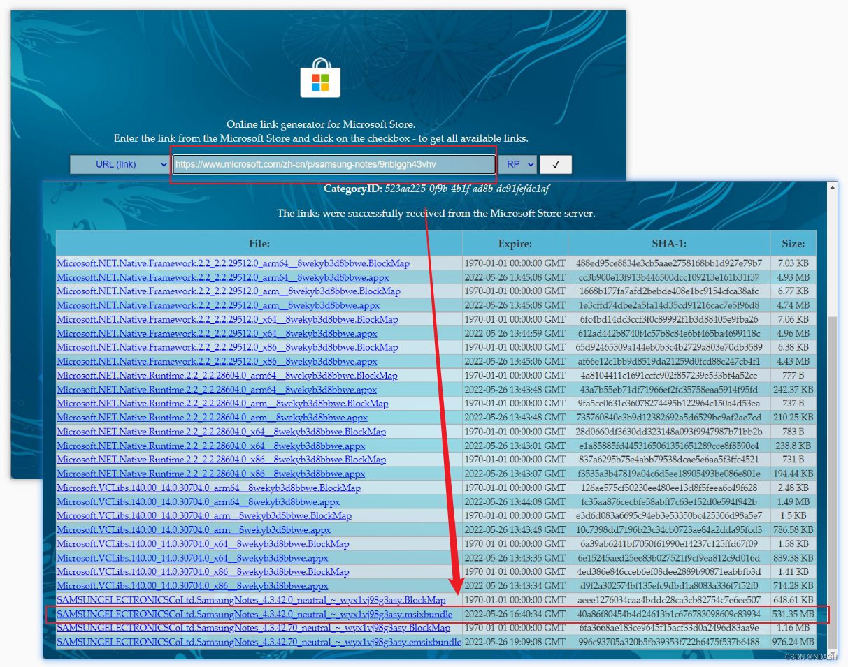Download NET.Native.Framework x86 appx file
The height and width of the screenshot is (667, 848).
click(x=217, y=361)
